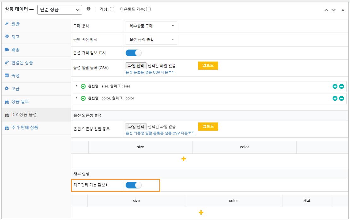Click the 옵션 등록용 샘플 CSV 다운로드 link

(x=150, y=72)
